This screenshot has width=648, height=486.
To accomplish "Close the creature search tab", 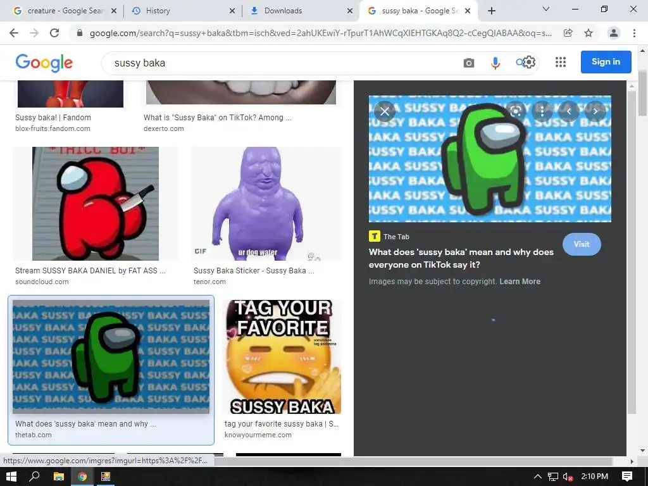I will pos(114,11).
